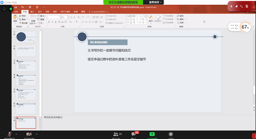This screenshot has height=139, width=256.
Task: Toggle bold formatting
Action: (49, 22)
